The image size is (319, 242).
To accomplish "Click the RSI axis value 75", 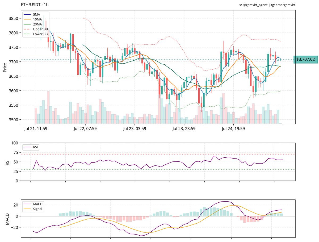I will [16, 153].
